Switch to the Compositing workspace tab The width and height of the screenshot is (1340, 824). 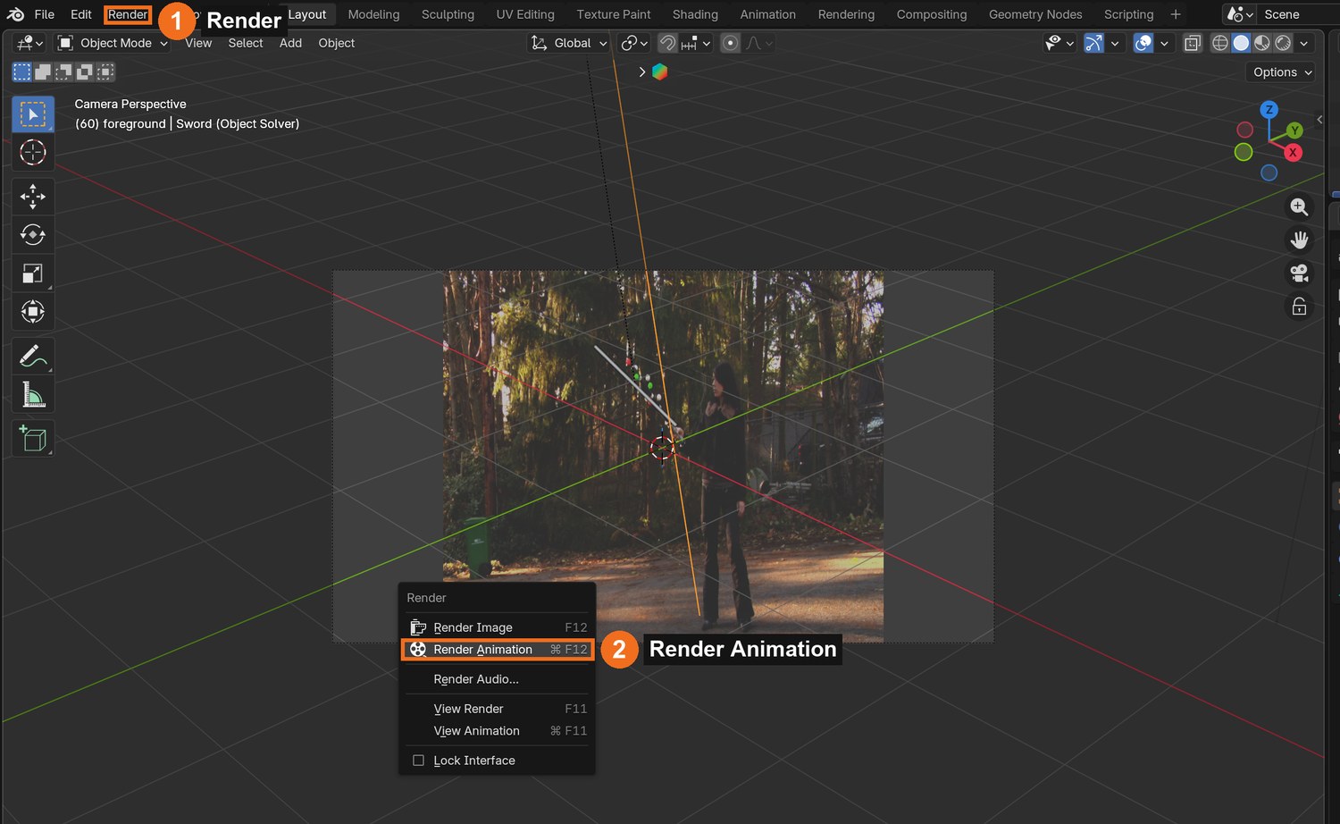click(932, 14)
